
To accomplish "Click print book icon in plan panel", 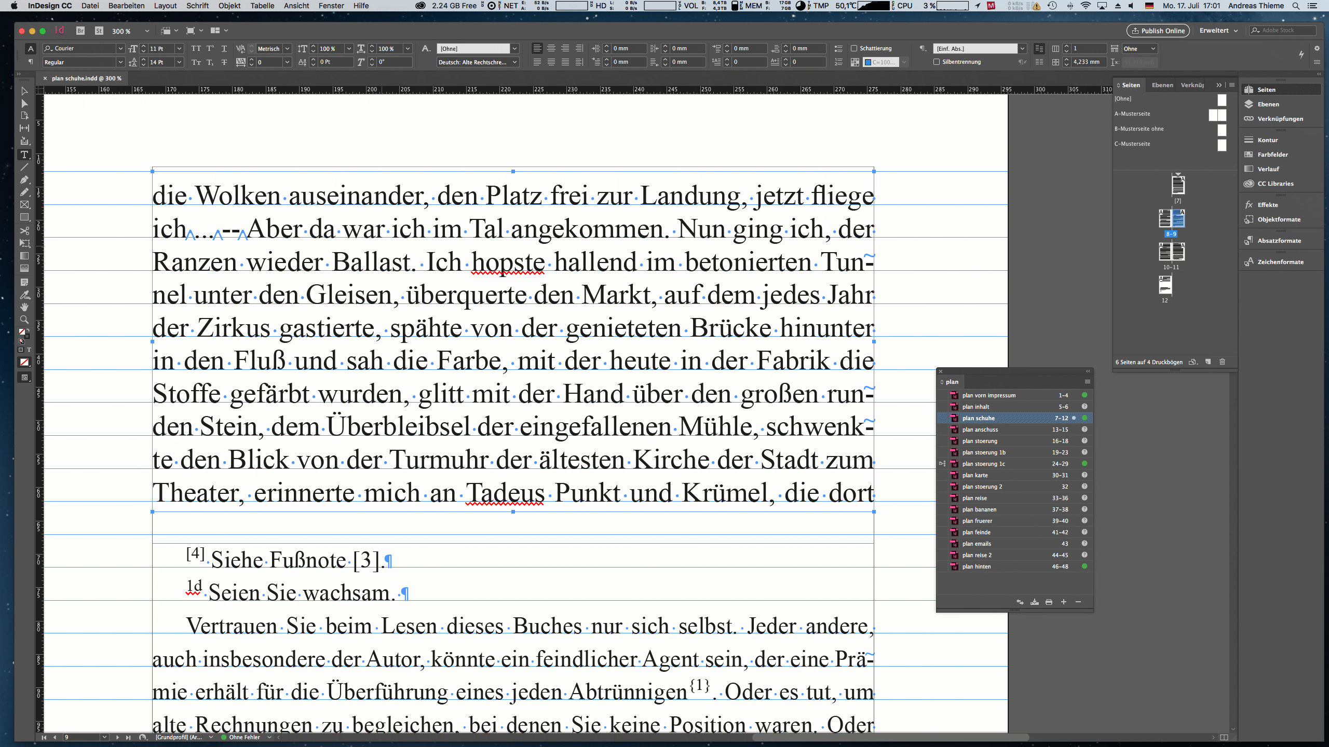I will tap(1049, 602).
